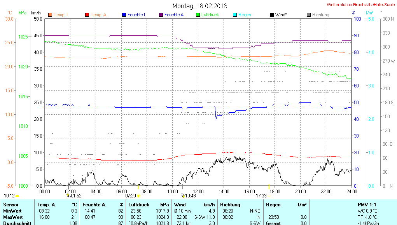This screenshot has height=225, width=397.
Task: Click the sunset icon next to 17:33
Action: tap(269, 196)
